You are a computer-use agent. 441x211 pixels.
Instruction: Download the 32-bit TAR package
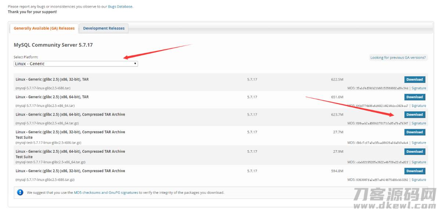(x=415, y=80)
